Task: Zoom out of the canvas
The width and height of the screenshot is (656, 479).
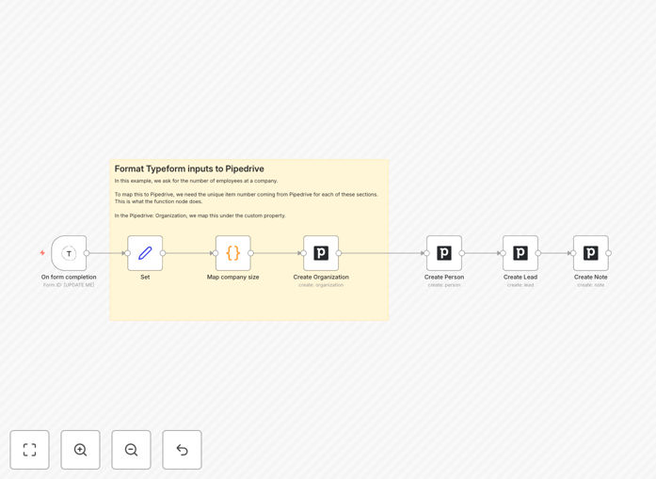Action: 131,450
